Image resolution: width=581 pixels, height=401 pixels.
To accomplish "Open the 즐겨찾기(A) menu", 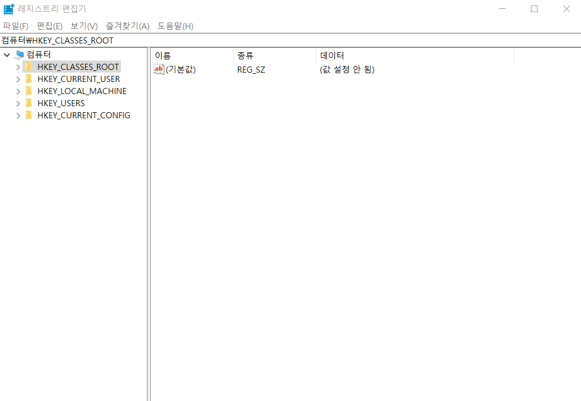I will click(128, 26).
